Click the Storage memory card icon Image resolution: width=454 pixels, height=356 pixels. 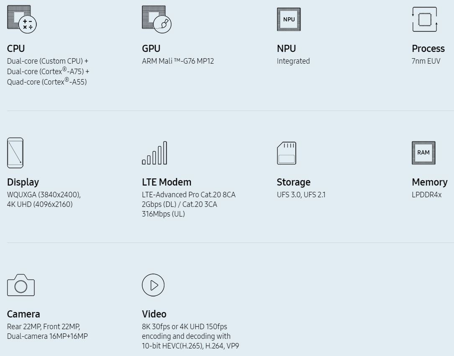tap(287, 153)
